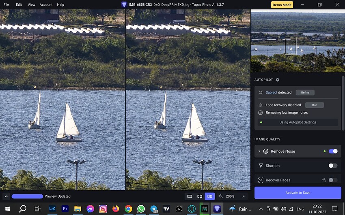This screenshot has height=215, width=345.
Task: Click the preview progress bar
Action: [x=27, y=196]
